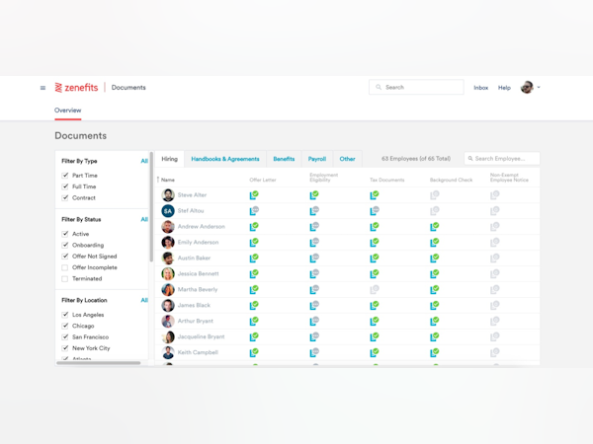Sort the table by Name column
The width and height of the screenshot is (593, 444).
[x=166, y=180]
